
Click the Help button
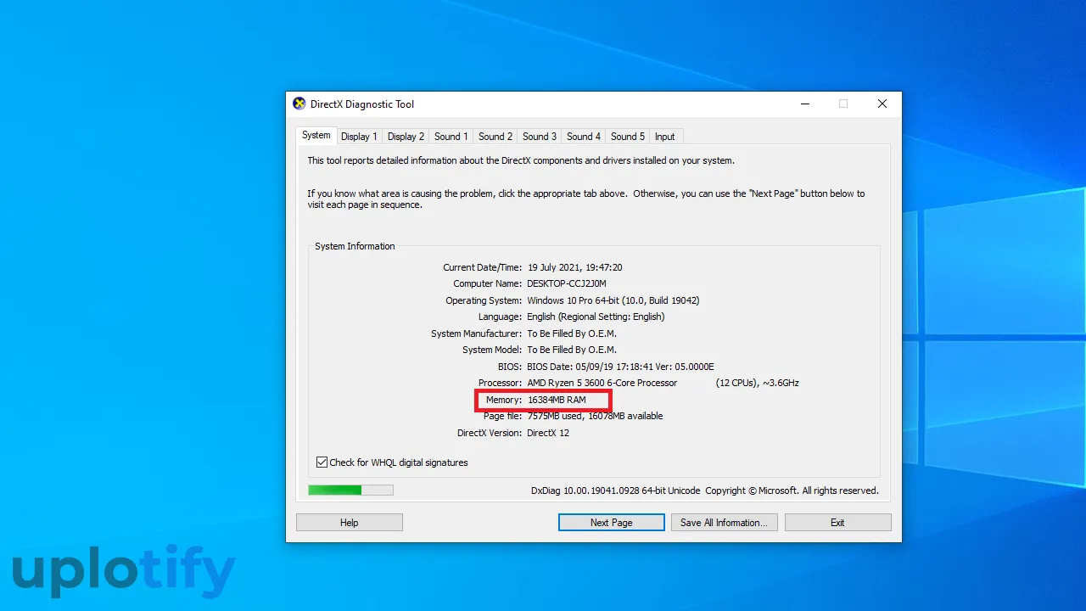[350, 523]
